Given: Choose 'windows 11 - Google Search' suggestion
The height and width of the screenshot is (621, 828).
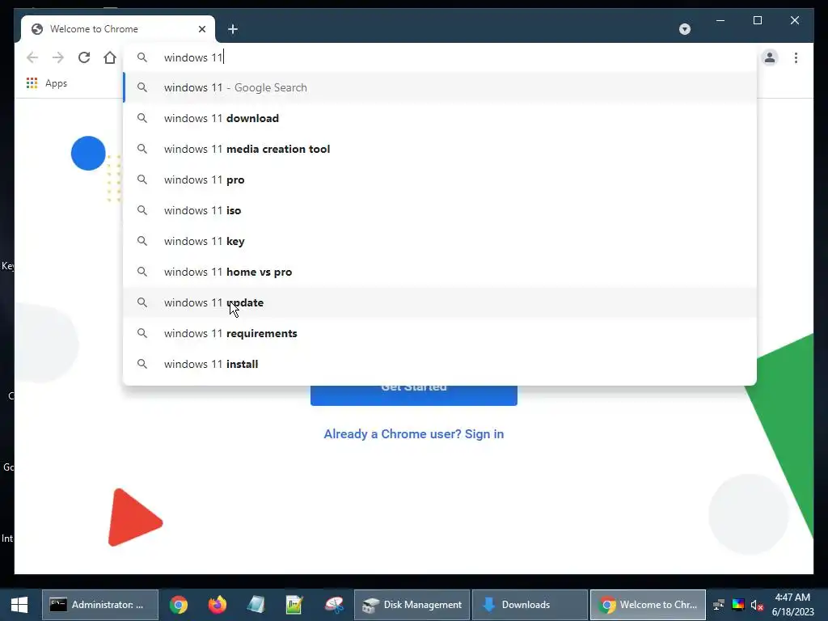Looking at the screenshot, I should coord(440,87).
